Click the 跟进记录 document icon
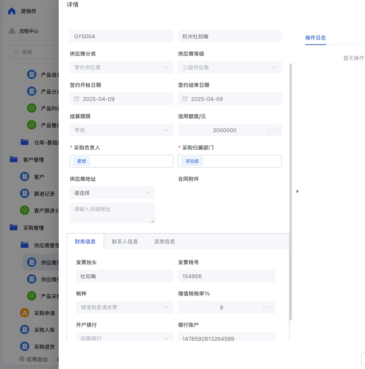 pyautogui.click(x=25, y=194)
